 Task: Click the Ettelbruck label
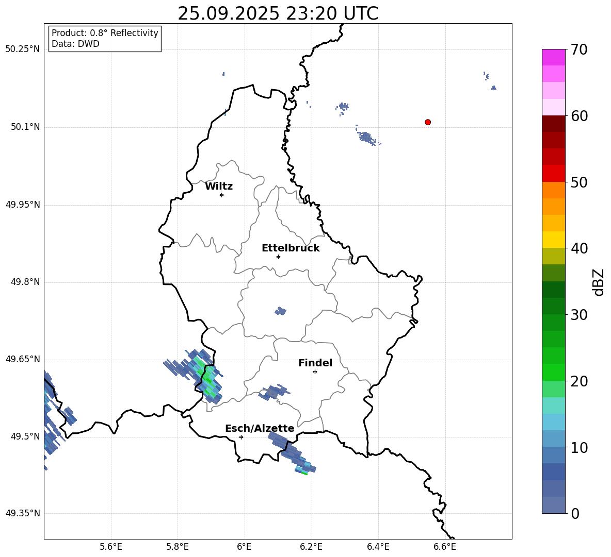point(291,248)
